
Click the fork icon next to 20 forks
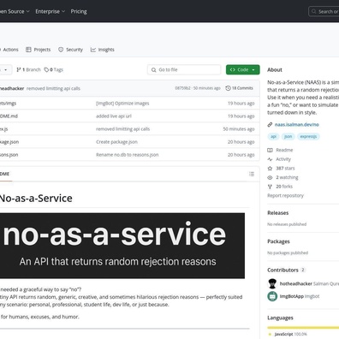point(270,187)
